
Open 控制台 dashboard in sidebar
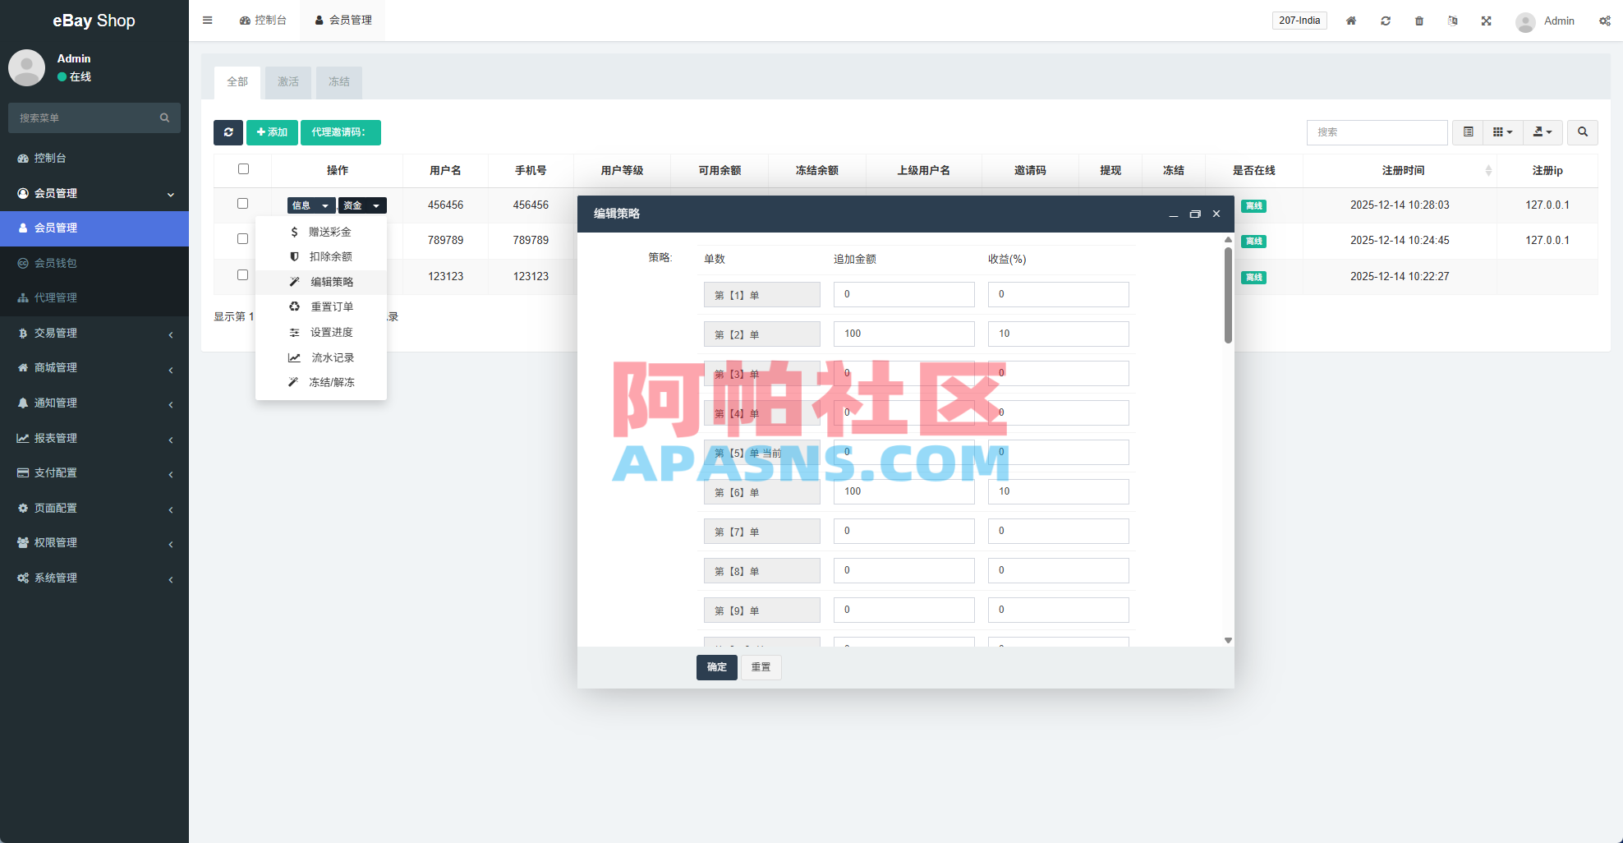(94, 158)
